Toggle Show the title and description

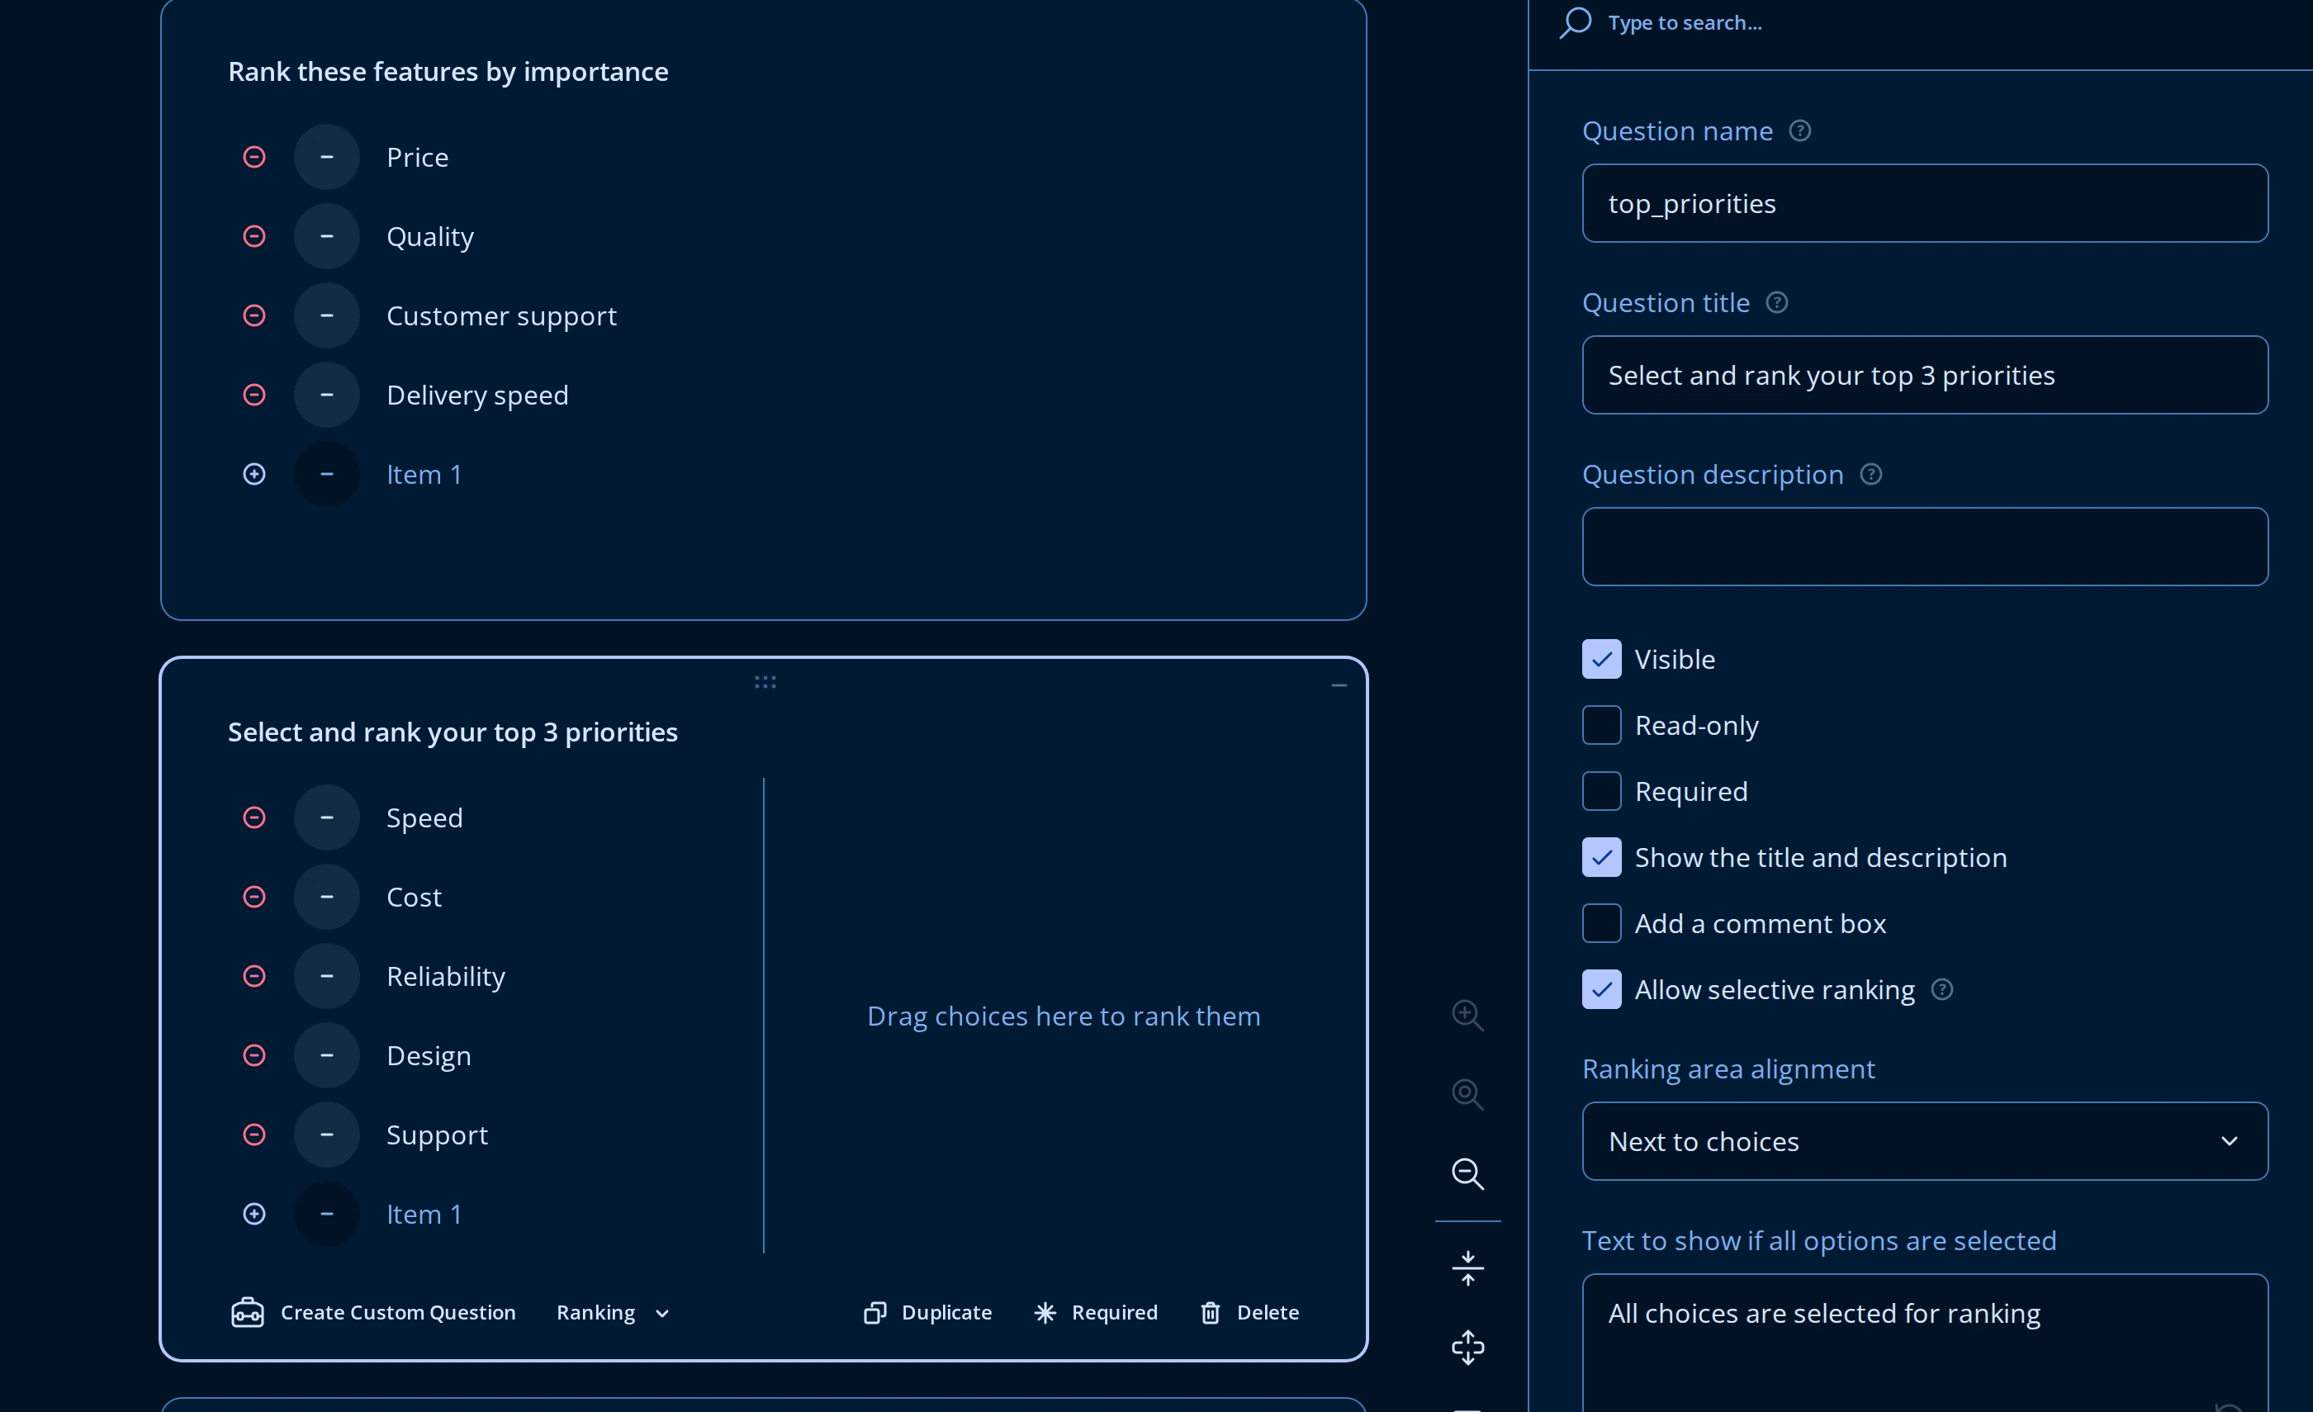click(1600, 858)
